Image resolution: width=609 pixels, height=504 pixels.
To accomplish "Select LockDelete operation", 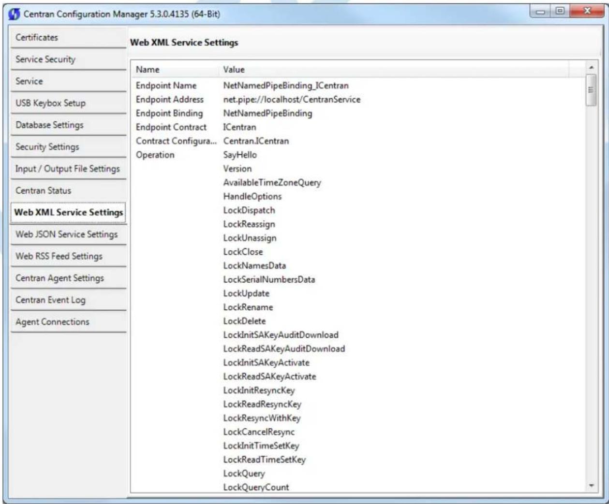I will pyautogui.click(x=244, y=321).
